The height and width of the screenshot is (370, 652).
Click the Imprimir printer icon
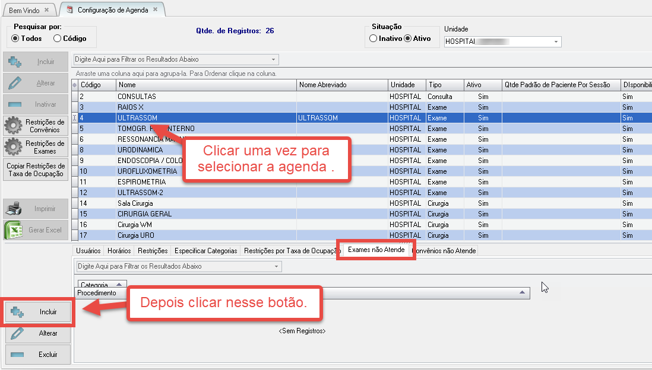click(x=14, y=209)
